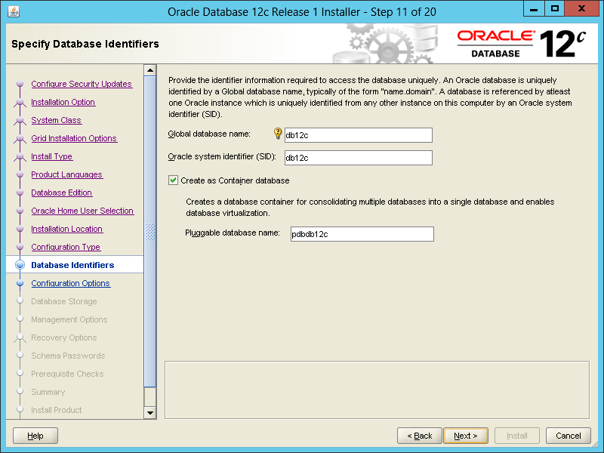Open the Install Type step
This screenshot has height=453, width=604.
coord(51,156)
